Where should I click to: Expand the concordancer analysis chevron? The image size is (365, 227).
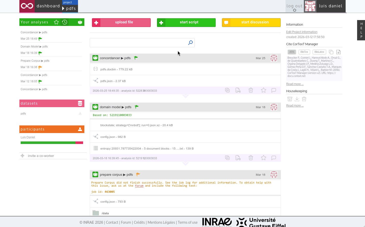click(186, 96)
